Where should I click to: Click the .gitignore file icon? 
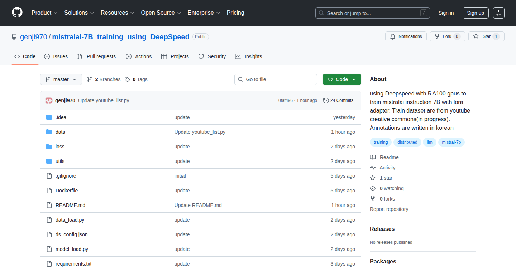coord(49,176)
